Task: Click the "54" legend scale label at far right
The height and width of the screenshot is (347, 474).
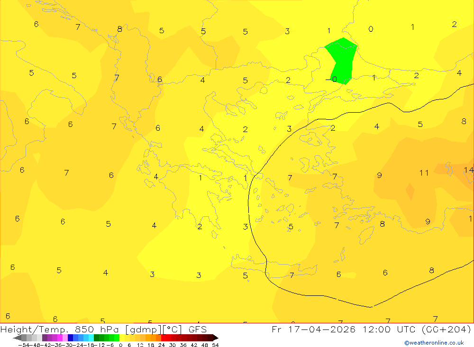Action: [215, 345]
